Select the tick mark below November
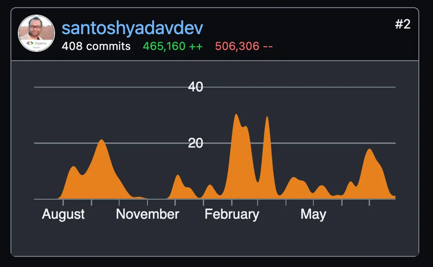 [148, 201]
